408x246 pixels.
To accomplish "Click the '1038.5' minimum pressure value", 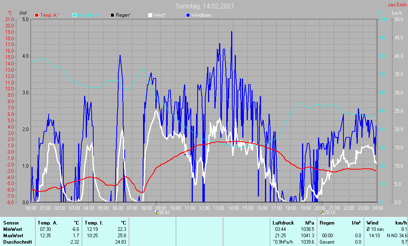I will tap(308, 229).
